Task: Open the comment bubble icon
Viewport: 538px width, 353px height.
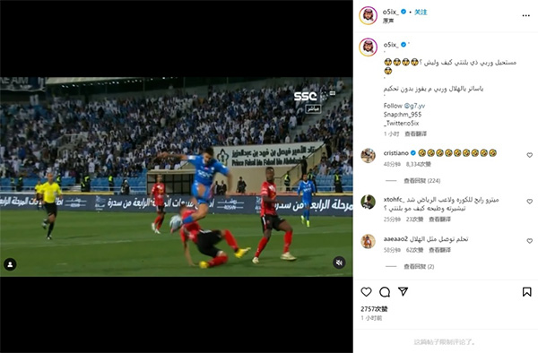Action: pos(385,292)
